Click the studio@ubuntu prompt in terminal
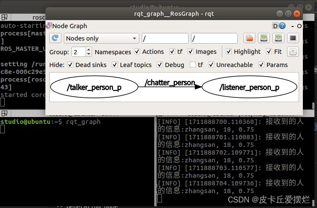Image resolution: width=317 pixels, height=208 pixels. (25, 122)
